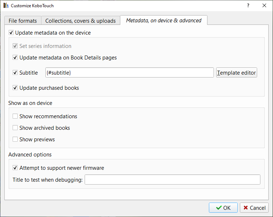The image size is (273, 217).
Task: Switch to the File formats tab
Action: (23, 21)
